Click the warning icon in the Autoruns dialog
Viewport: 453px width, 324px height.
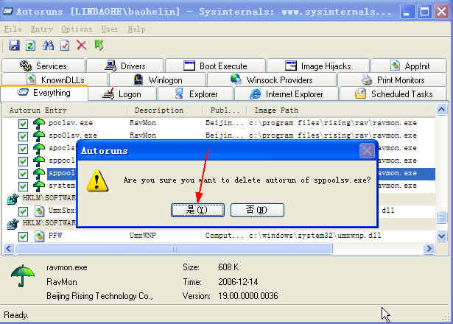click(97, 180)
